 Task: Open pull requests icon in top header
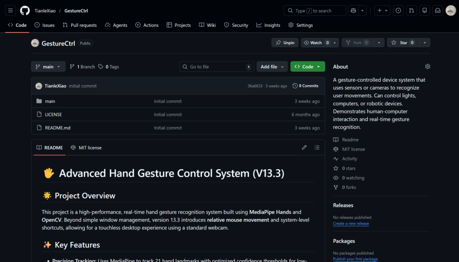411,10
